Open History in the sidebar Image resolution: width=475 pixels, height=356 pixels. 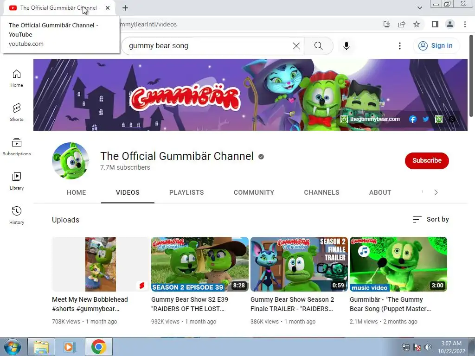click(17, 215)
